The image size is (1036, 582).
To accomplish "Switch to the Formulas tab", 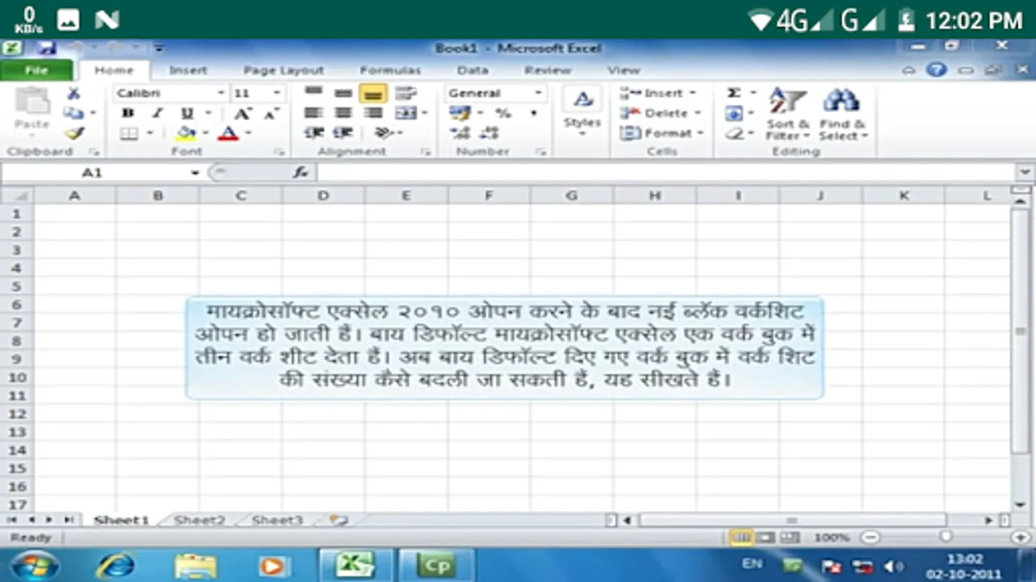I will (x=390, y=70).
